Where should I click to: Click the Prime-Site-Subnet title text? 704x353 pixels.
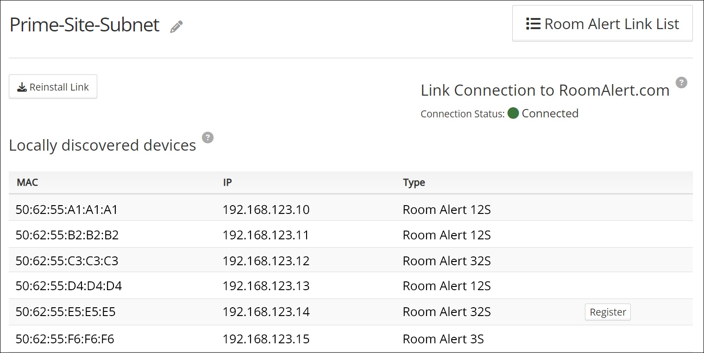click(84, 24)
